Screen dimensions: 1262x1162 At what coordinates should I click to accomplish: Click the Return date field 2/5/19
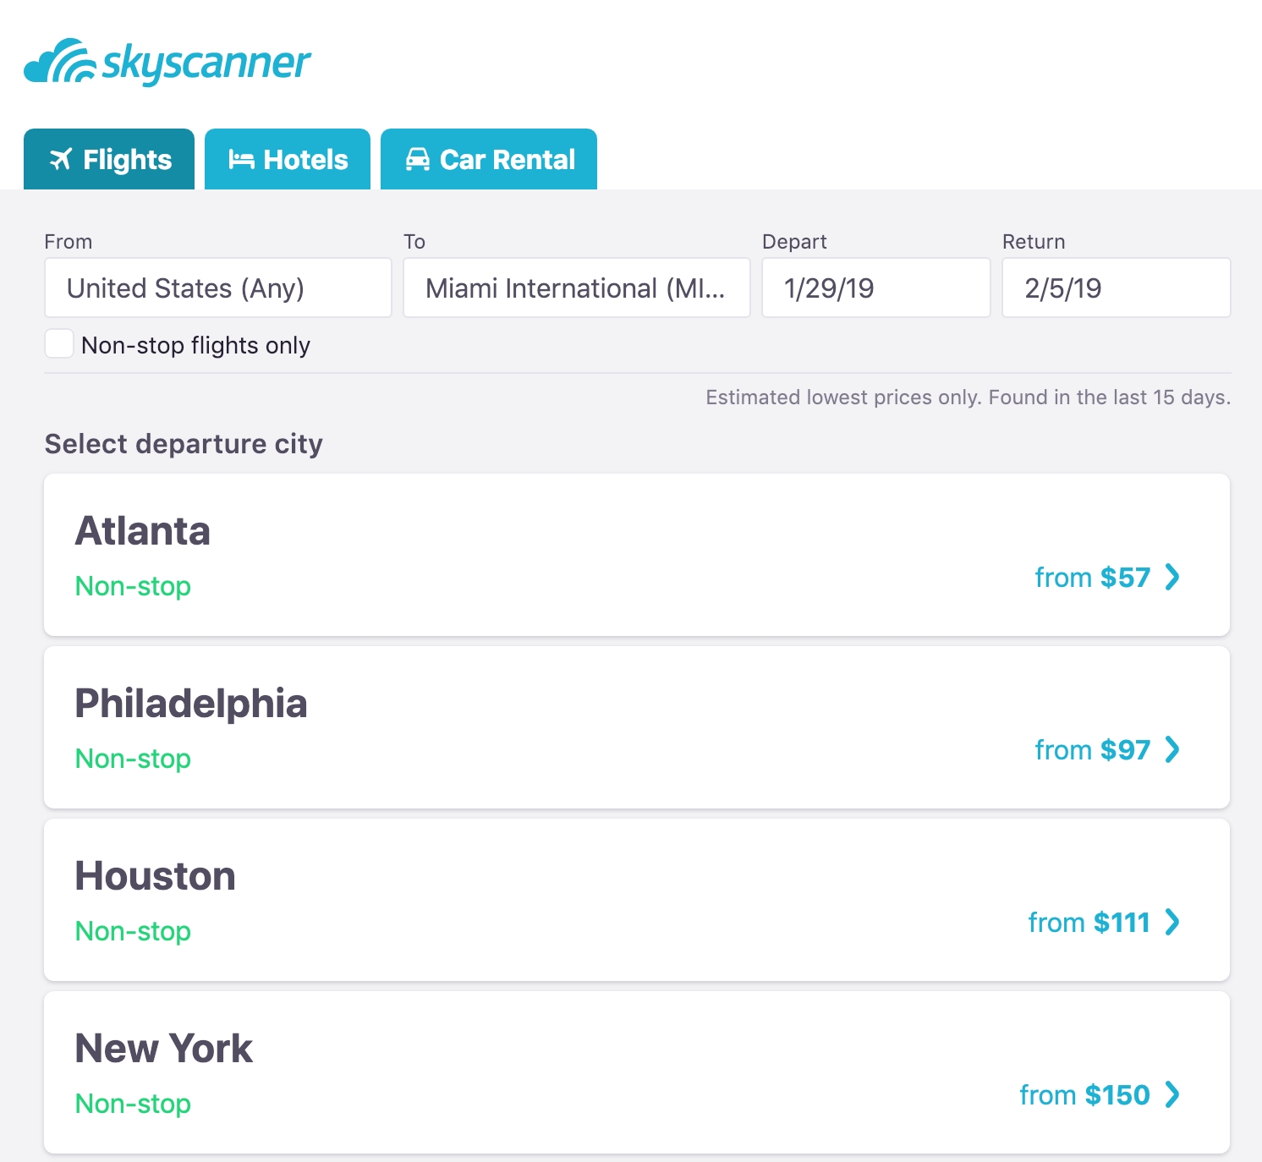point(1117,288)
